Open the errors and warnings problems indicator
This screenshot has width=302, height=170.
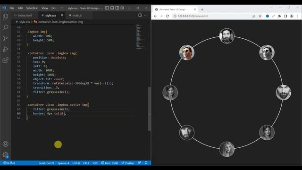[x=9, y=163]
